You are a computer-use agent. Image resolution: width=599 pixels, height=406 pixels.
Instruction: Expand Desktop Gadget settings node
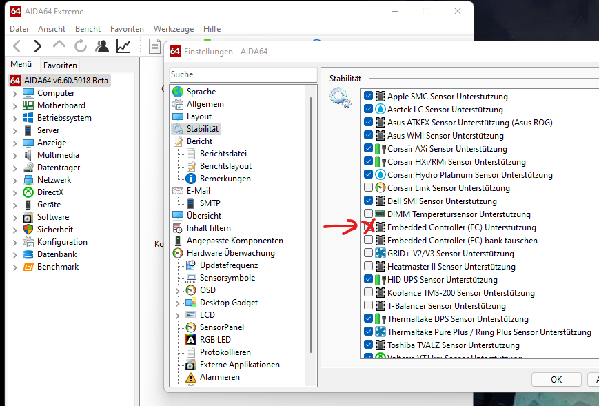pos(178,303)
